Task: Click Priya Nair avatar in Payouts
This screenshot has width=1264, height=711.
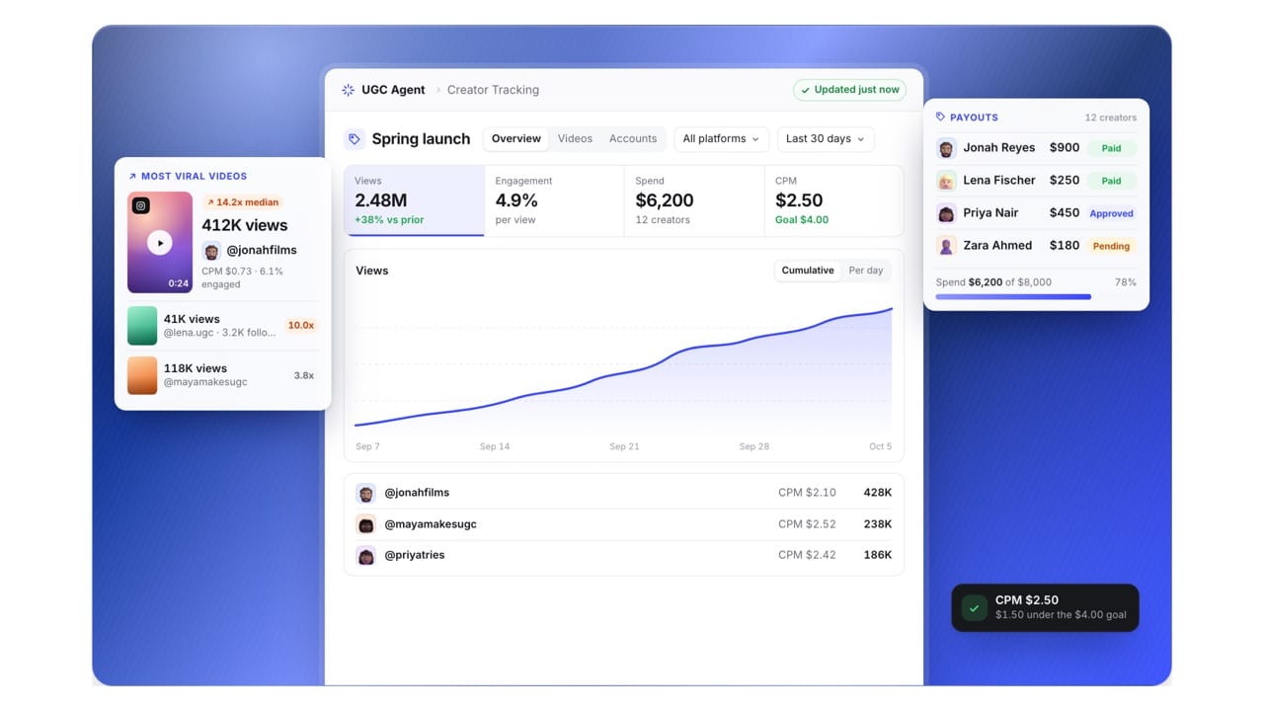Action: [x=946, y=213]
